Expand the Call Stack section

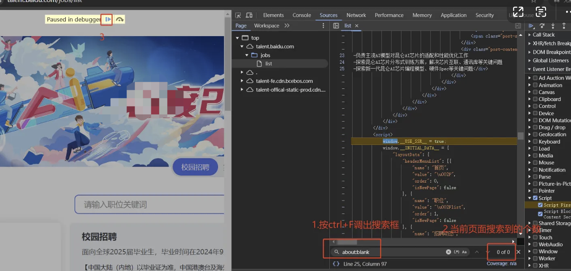pyautogui.click(x=530, y=35)
